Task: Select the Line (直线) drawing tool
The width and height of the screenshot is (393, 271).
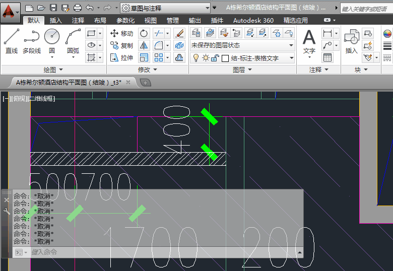Action: (11, 40)
